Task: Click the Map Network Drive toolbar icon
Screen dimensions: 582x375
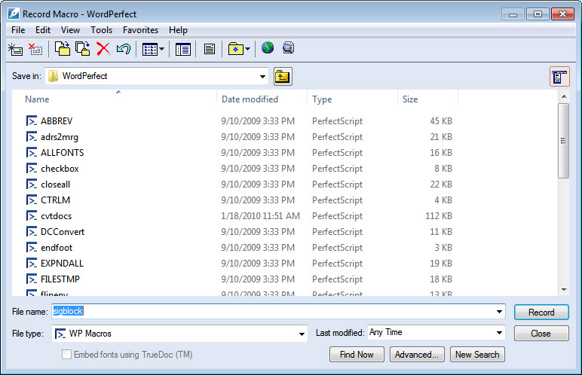Action: [x=15, y=49]
